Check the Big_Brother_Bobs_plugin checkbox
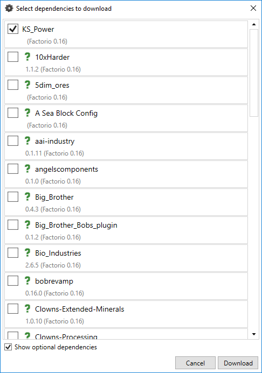 click(13, 224)
